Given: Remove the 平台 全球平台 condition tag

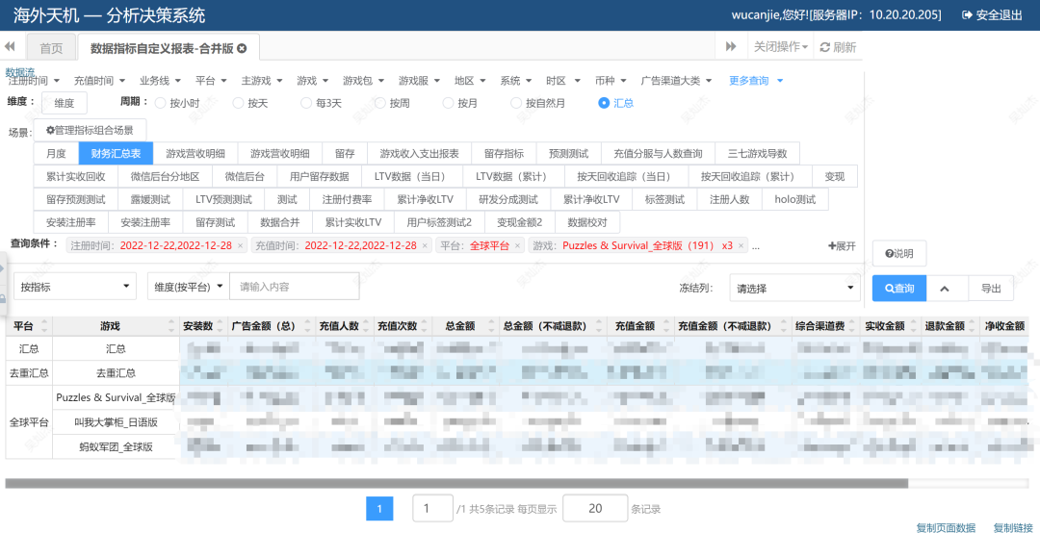Looking at the screenshot, I should pyautogui.click(x=517, y=245).
